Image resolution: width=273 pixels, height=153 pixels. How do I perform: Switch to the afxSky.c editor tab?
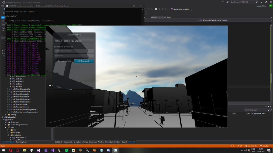pos(154,17)
